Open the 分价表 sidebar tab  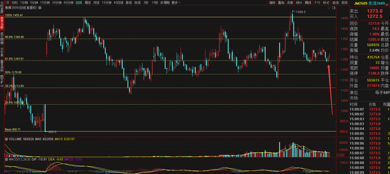[x=2, y=52]
